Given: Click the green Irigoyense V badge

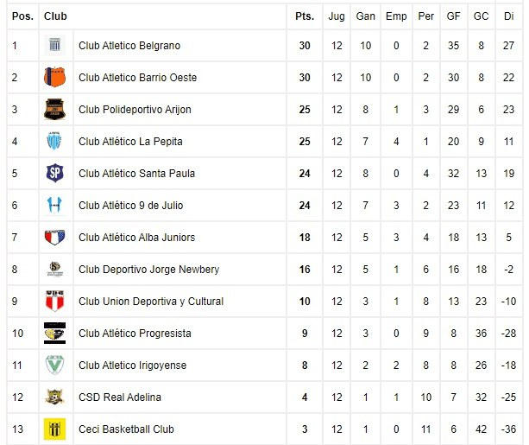Looking at the screenshot, I should 54,365.
